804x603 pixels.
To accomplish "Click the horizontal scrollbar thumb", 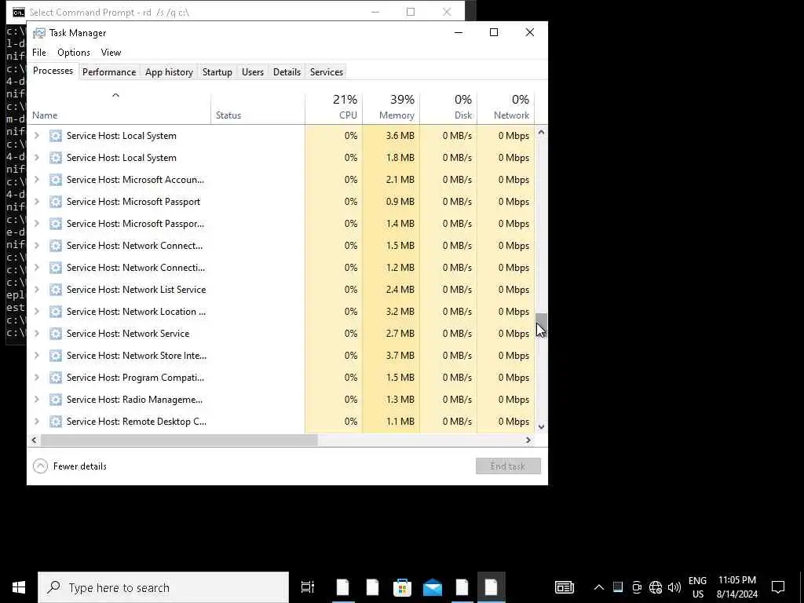I will [179, 440].
